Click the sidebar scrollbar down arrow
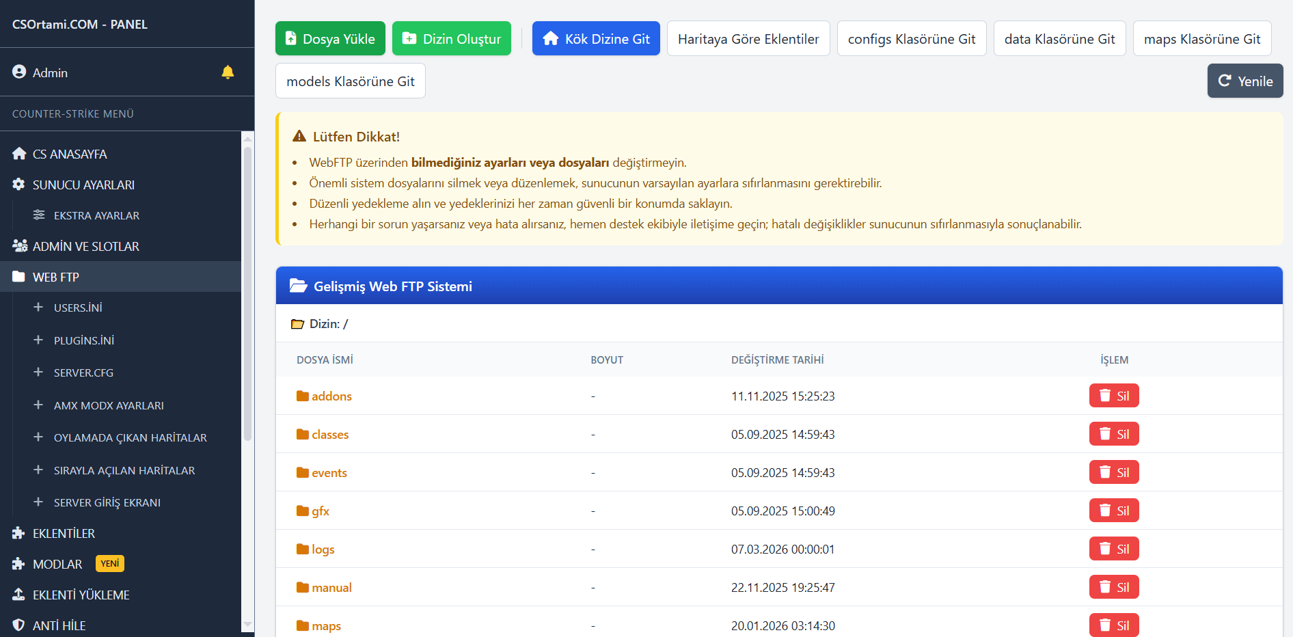 coord(247,625)
